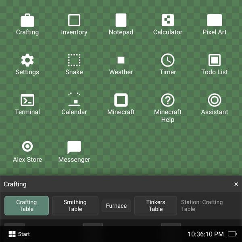Open the Weather app
Image resolution: width=242 pixels, height=242 pixels.
pyautogui.click(x=121, y=60)
